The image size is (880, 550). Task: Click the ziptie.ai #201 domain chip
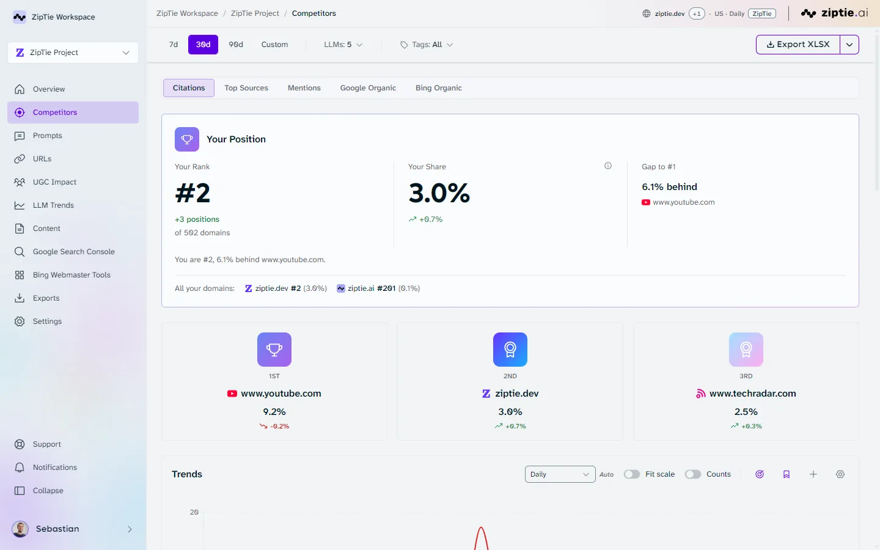point(378,288)
